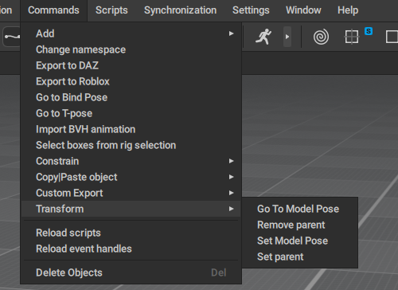Image resolution: width=398 pixels, height=290 pixels.
Task: Select Import BVH animation
Action: click(131, 129)
